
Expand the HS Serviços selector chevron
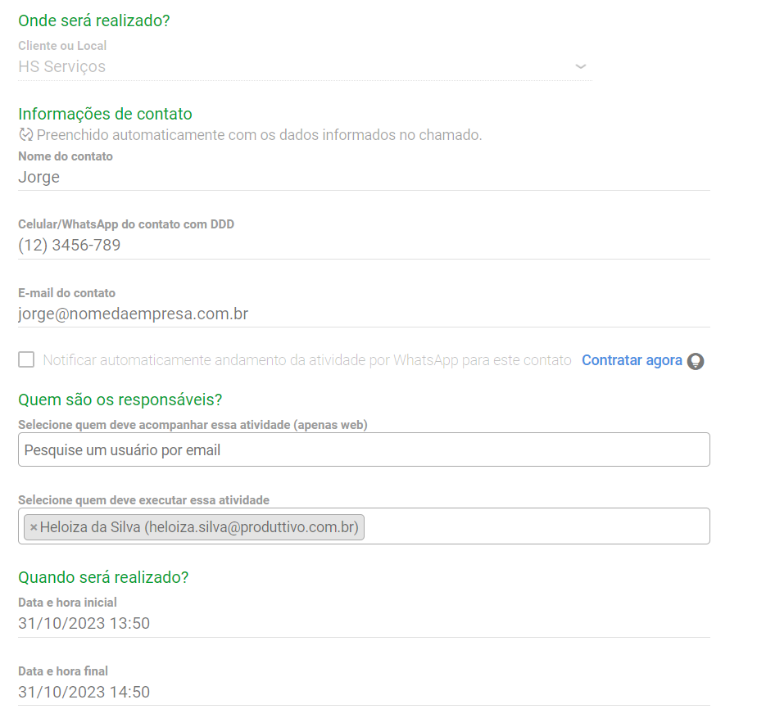point(581,66)
